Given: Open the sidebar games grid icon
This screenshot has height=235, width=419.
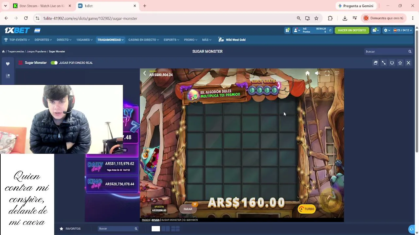Looking at the screenshot, I should [8, 76].
